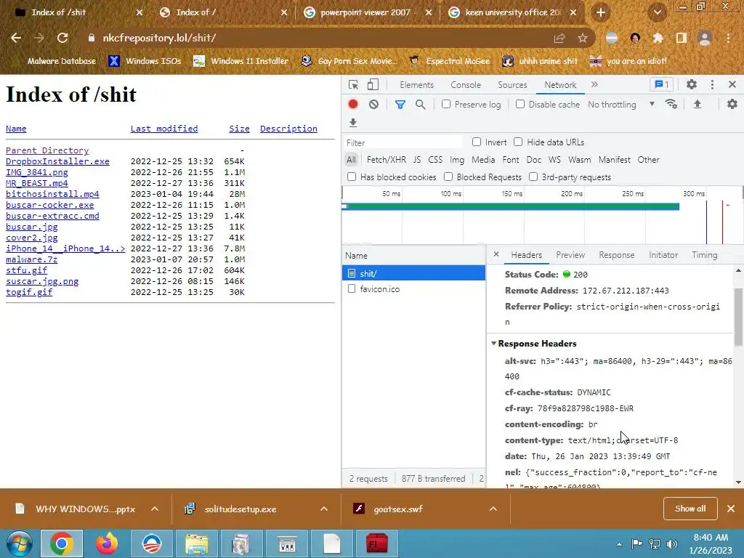This screenshot has width=744, height=558.
Task: Click Show all downloads button
Action: click(x=690, y=509)
